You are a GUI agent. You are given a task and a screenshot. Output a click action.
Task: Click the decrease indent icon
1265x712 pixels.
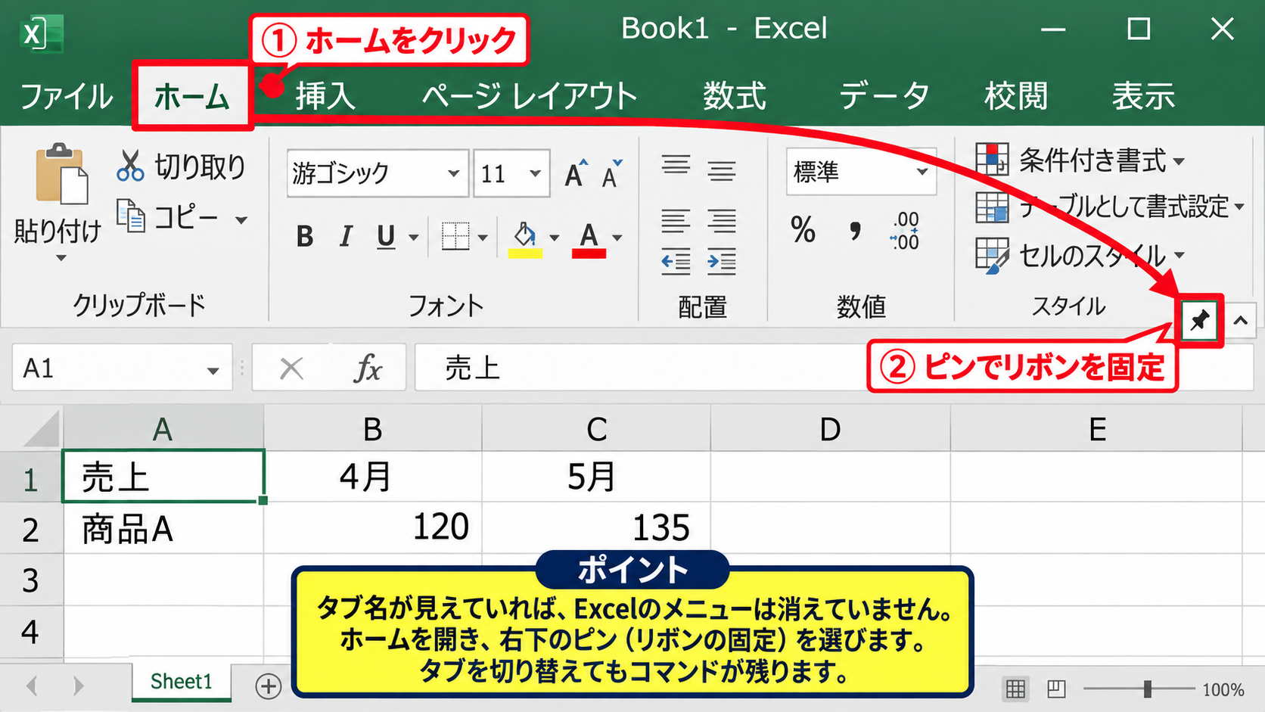click(676, 262)
